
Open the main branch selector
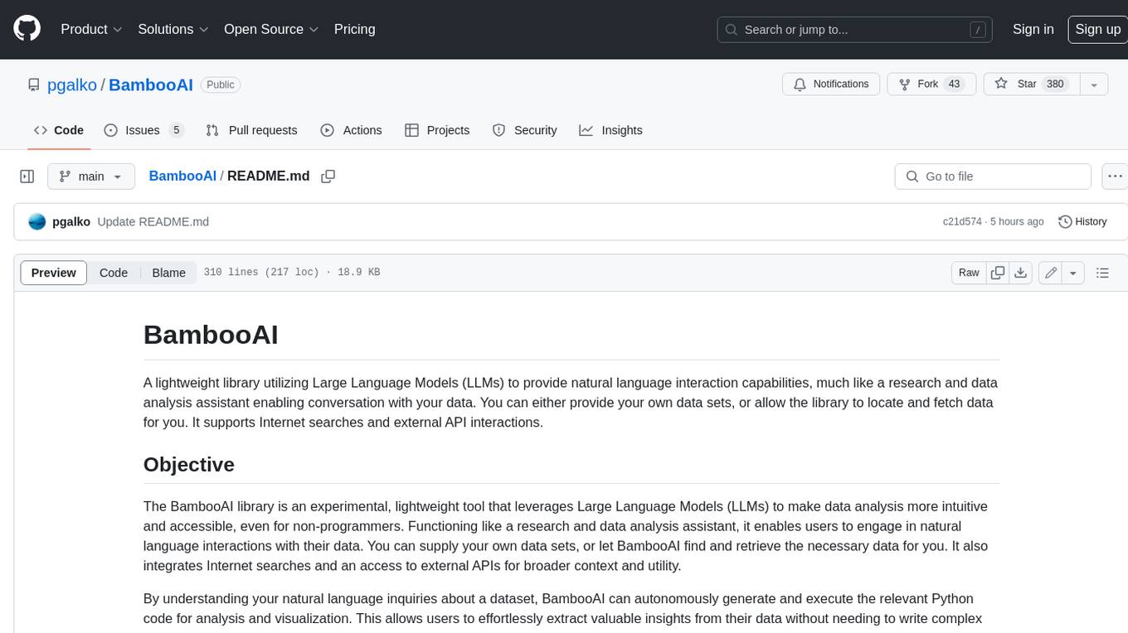point(90,176)
